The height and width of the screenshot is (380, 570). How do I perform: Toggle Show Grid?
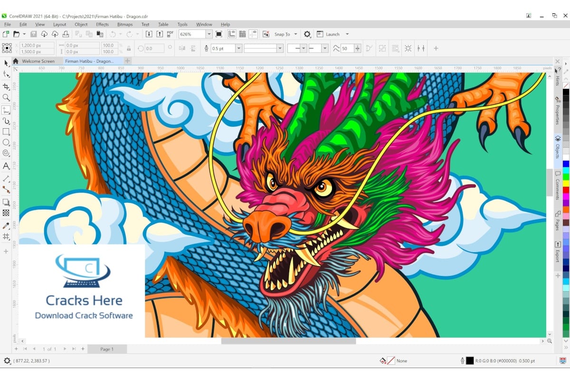pos(242,34)
